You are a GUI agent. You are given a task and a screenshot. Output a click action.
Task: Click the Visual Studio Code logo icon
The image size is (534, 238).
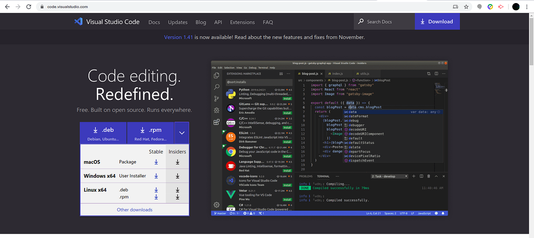pyautogui.click(x=79, y=22)
